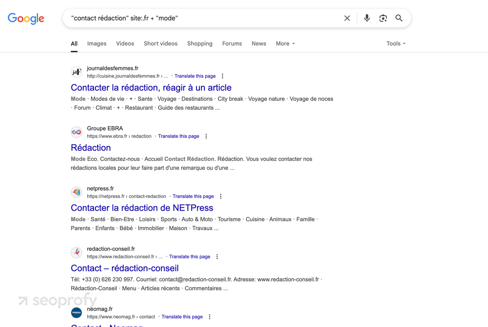Click the netpress.fr site name
488x327 pixels.
coord(100,189)
